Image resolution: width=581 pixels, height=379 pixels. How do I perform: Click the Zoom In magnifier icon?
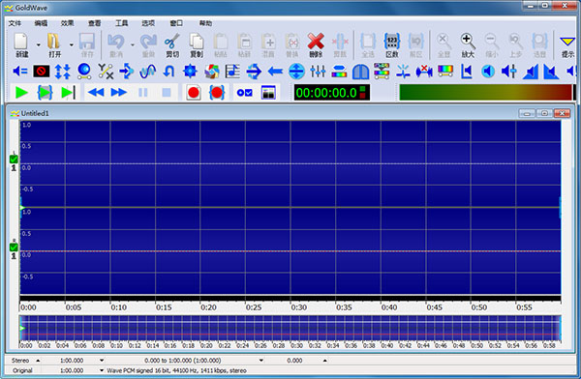468,45
